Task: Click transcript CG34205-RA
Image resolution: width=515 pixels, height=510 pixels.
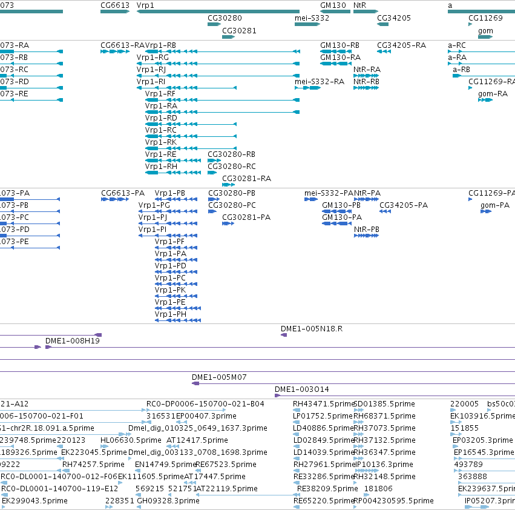Action: [x=384, y=51]
